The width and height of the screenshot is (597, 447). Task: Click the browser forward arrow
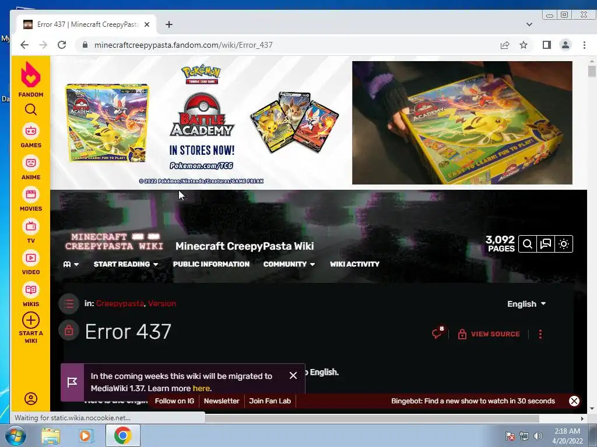pyautogui.click(x=43, y=45)
